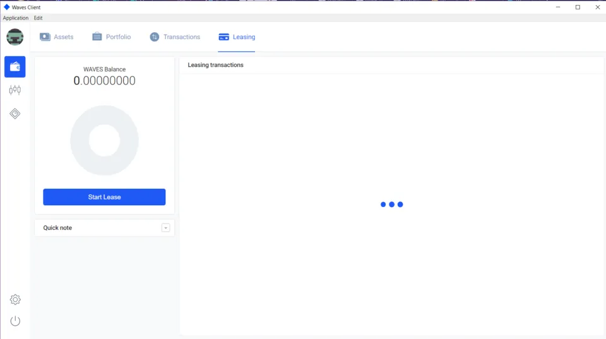Viewport: 606px width, 339px height.
Task: Select the Leasing tab label
Action: pos(244,37)
